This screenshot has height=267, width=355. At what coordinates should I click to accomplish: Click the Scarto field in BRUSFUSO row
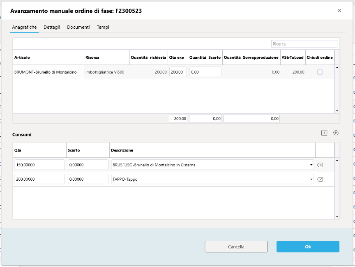(x=88, y=165)
